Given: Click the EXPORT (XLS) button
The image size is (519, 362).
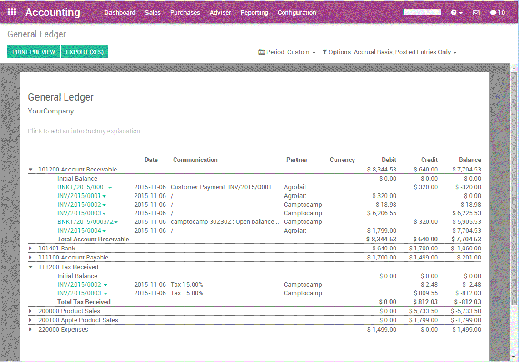Looking at the screenshot, I should (85, 51).
